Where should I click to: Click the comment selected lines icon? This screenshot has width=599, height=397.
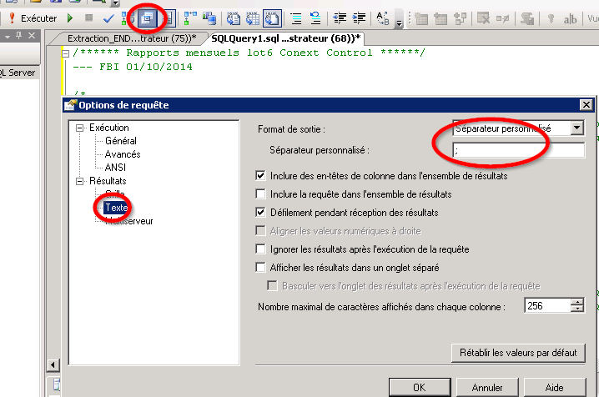(x=296, y=17)
